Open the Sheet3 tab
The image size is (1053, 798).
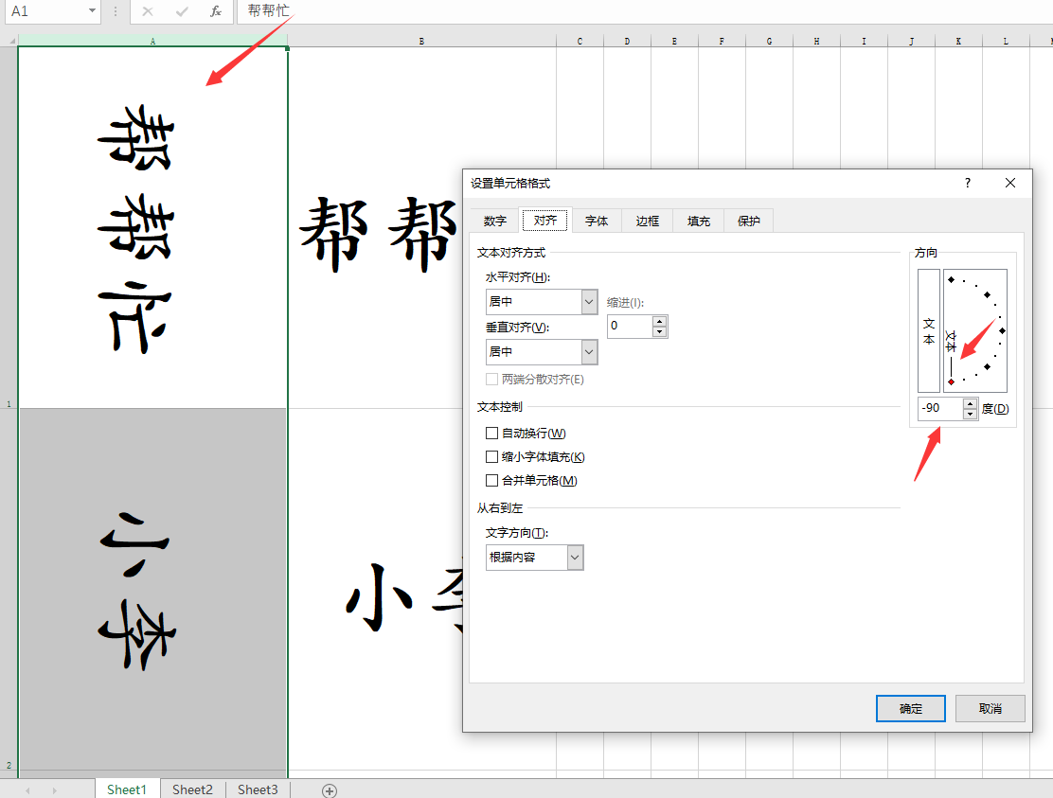[258, 789]
